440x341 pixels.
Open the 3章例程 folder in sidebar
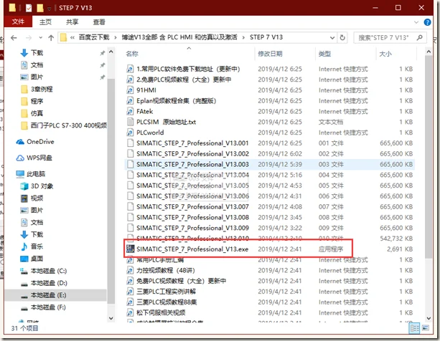tap(41, 89)
